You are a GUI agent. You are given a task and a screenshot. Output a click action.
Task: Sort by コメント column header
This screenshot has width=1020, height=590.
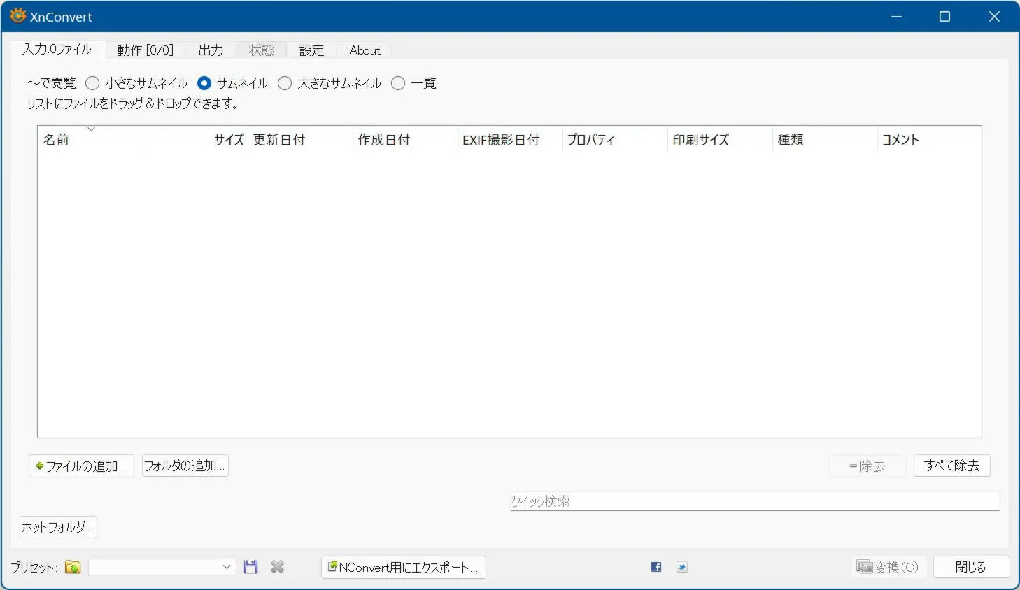(930, 139)
